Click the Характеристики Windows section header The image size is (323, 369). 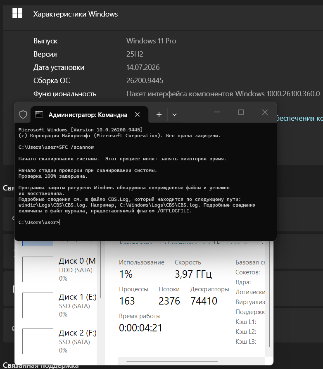click(75, 14)
